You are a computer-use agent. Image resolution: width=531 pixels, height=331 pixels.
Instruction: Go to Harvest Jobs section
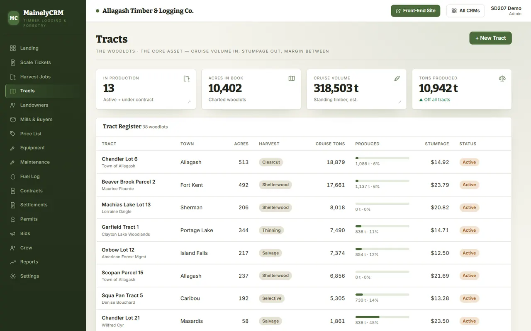pos(43,77)
